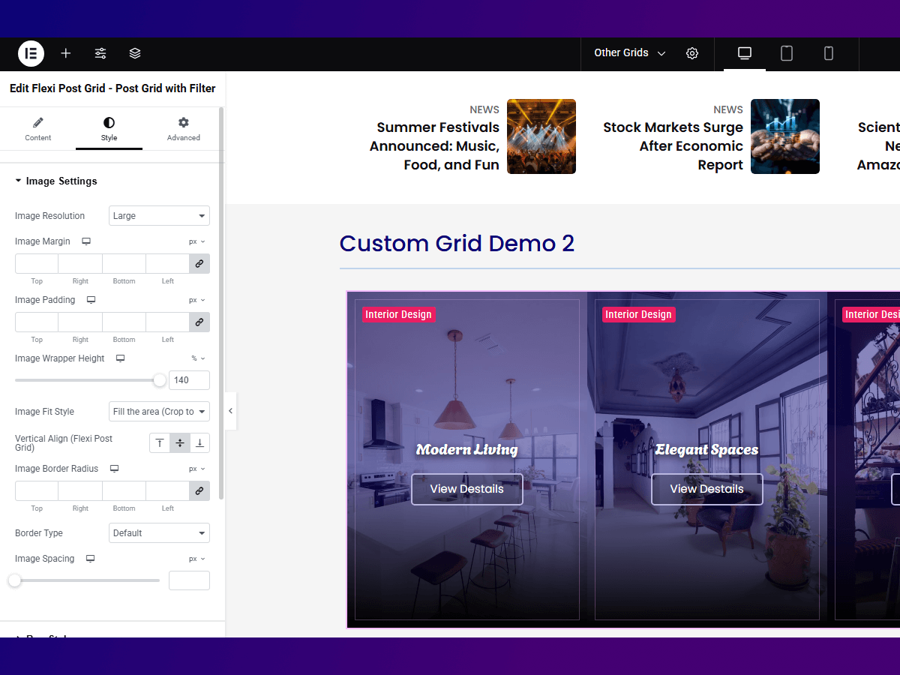Change Image Padding unit px selector
900x675 pixels.
(x=197, y=300)
